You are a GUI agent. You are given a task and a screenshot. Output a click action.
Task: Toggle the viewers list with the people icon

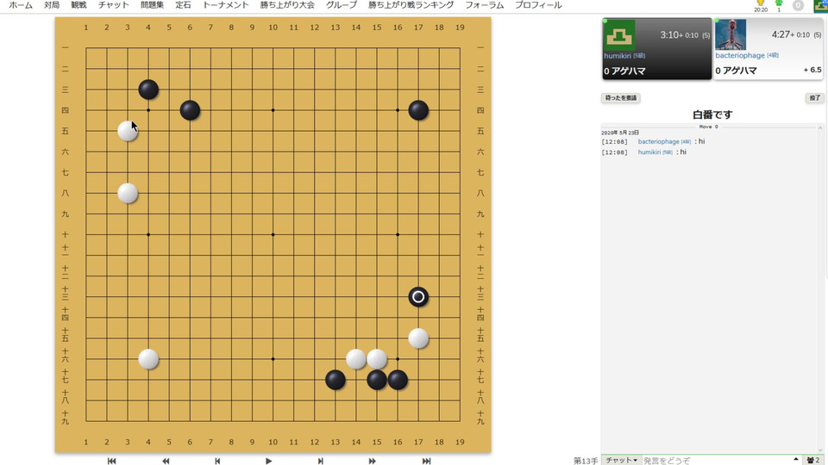click(x=813, y=460)
